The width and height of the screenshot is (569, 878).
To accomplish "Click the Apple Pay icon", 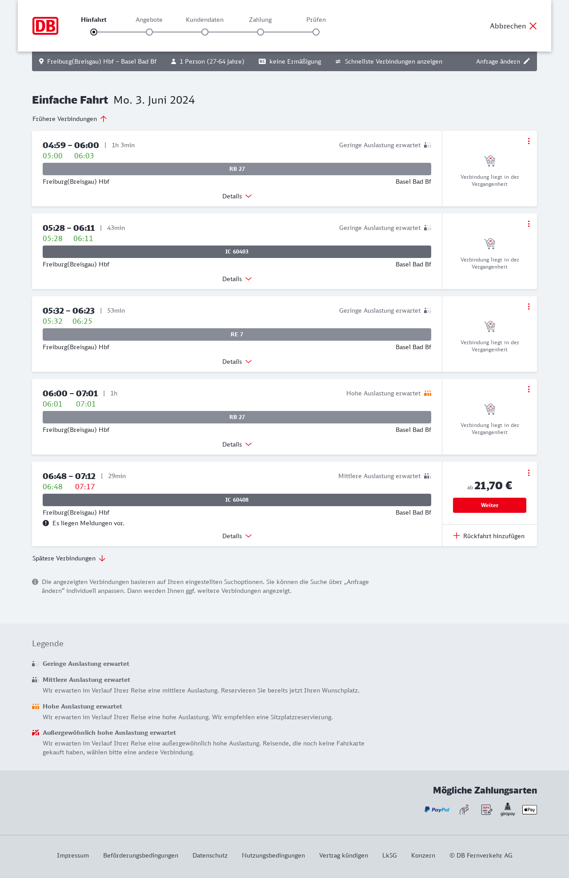I will click(x=529, y=810).
